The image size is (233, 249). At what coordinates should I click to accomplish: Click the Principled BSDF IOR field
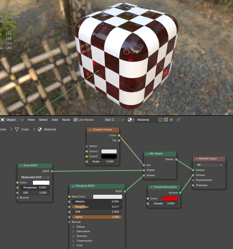click(x=97, y=212)
